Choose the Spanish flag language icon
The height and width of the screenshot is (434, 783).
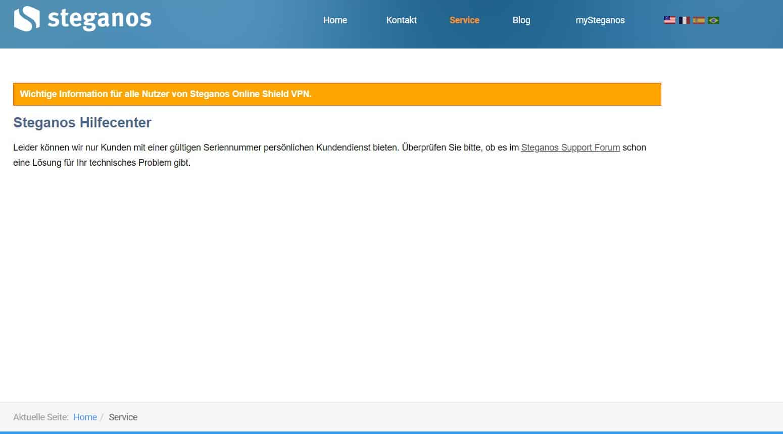click(699, 20)
